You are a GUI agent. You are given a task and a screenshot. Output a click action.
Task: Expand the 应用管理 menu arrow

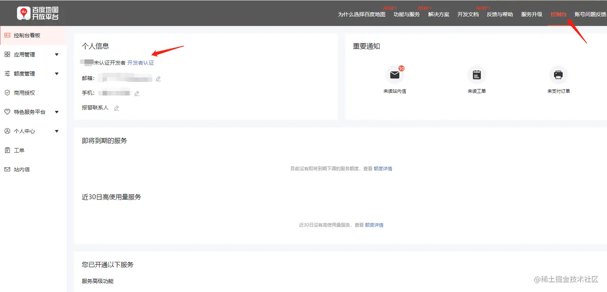tap(57, 55)
